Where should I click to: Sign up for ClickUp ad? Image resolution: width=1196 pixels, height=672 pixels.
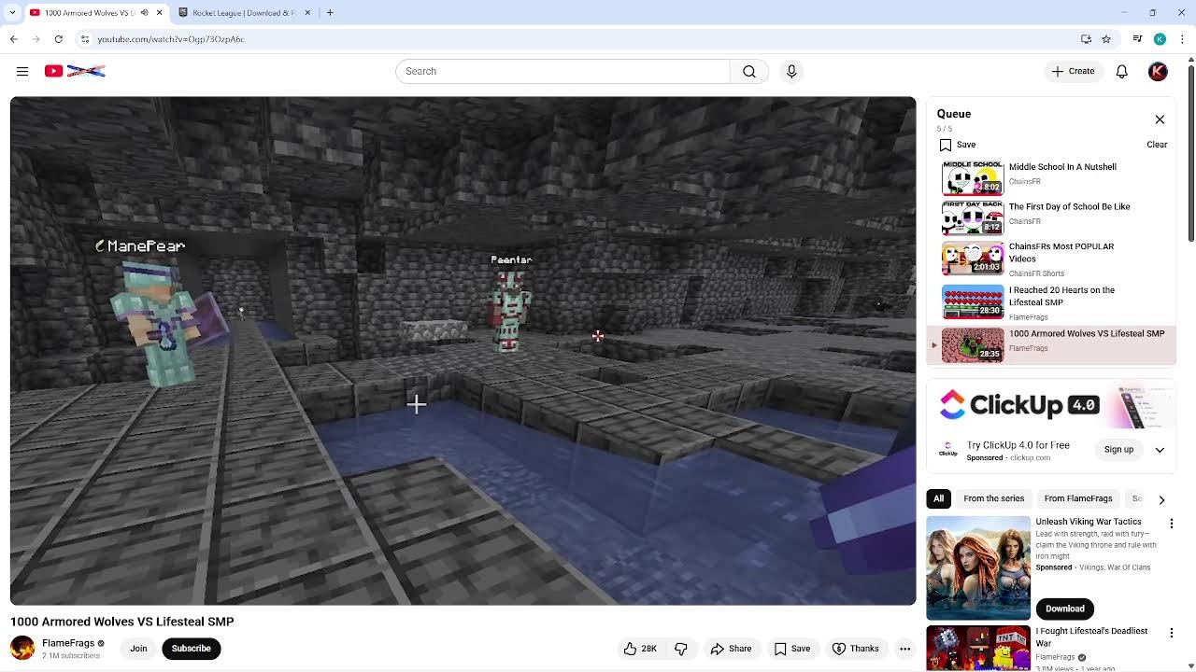1118,450
